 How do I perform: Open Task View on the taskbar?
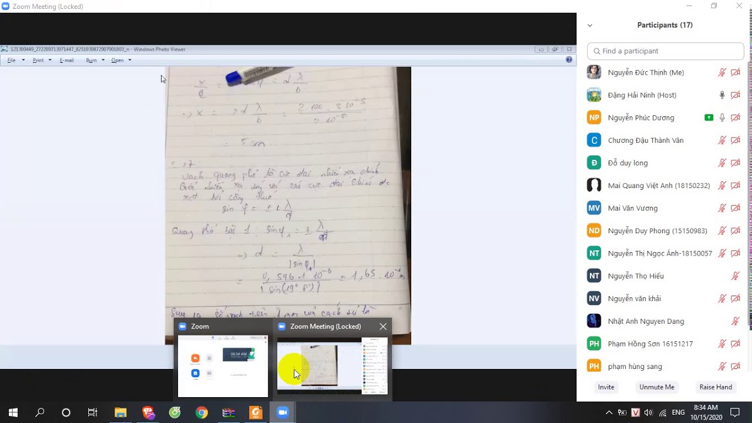coord(93,412)
